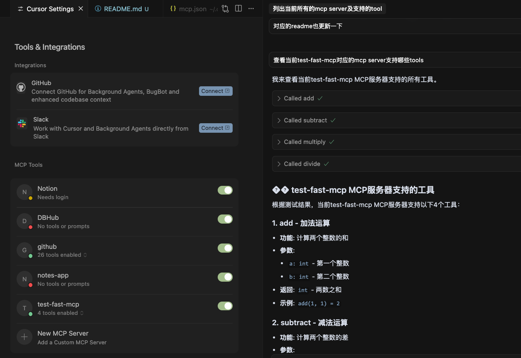
Task: Click the source control compare changes icon
Action: tap(225, 9)
